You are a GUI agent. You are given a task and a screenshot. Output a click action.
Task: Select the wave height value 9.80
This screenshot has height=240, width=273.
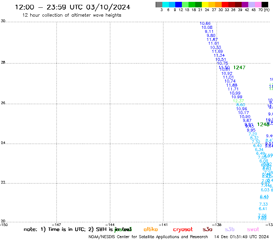click(x=211, y=35)
